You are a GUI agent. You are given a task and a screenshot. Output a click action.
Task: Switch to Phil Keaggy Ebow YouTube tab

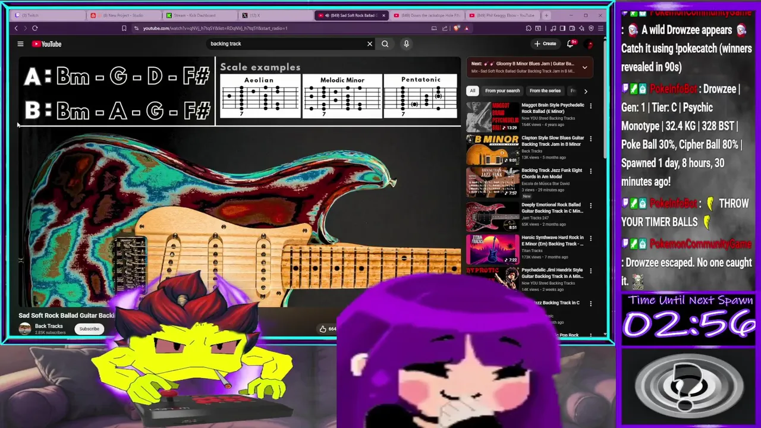(x=502, y=15)
